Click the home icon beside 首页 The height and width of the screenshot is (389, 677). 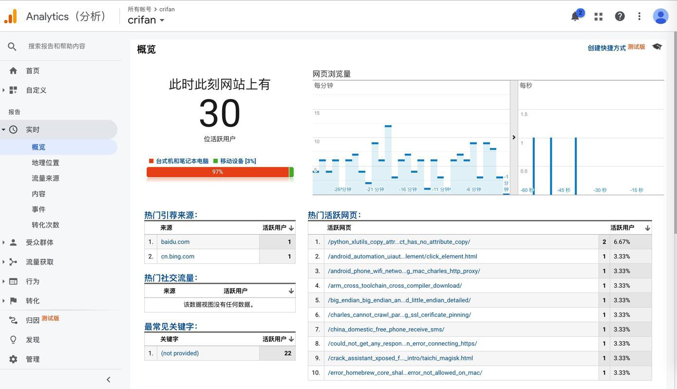(13, 71)
